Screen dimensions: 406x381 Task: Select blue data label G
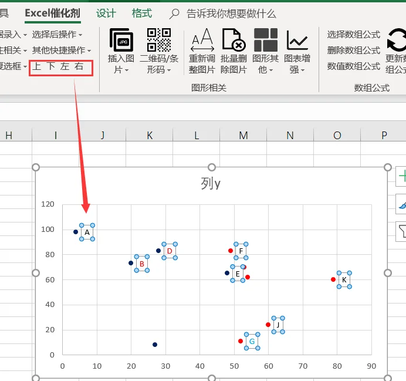[252, 341]
